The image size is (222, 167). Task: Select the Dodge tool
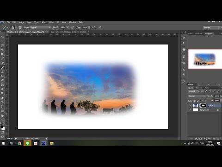pos(2,94)
